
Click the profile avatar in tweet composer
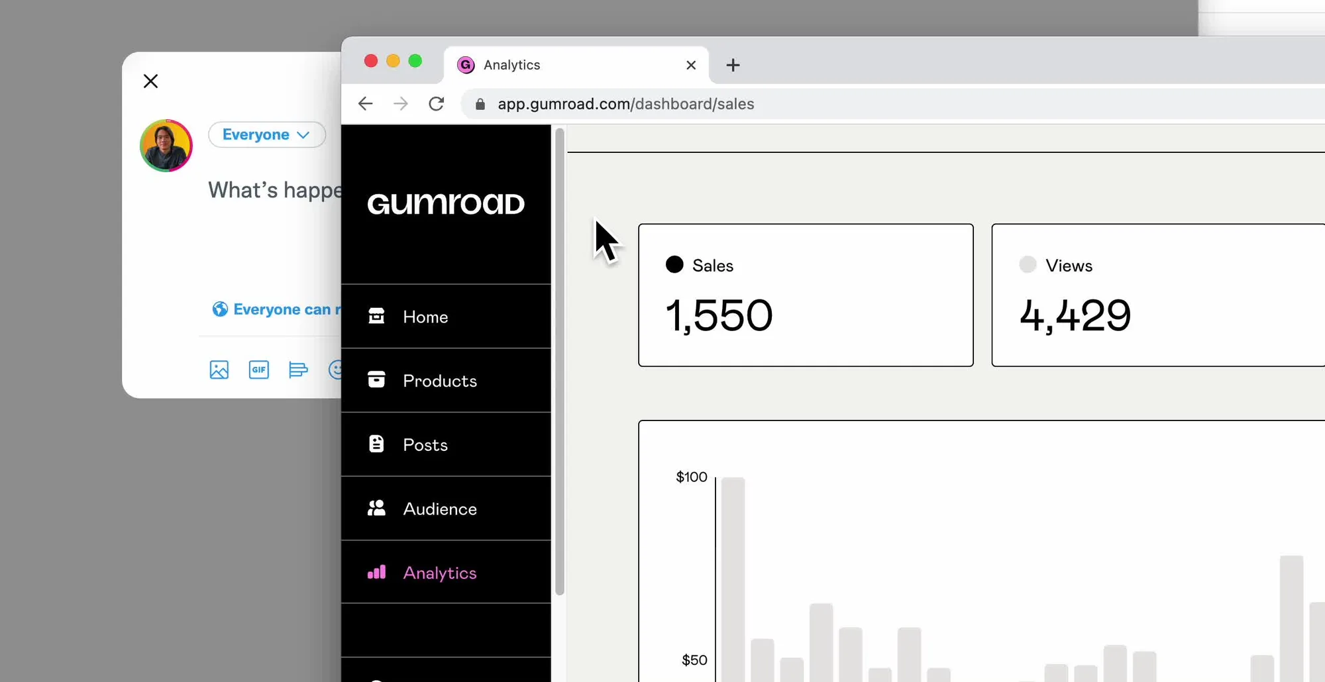coord(166,146)
